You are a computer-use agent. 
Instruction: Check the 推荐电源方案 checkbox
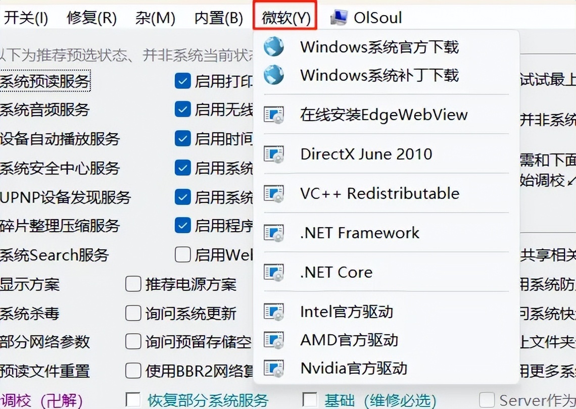[x=133, y=284]
